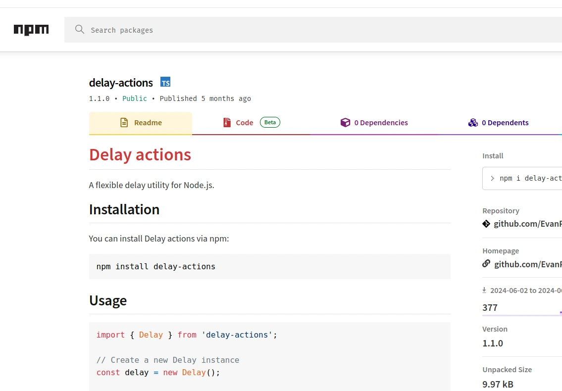This screenshot has width=562, height=391.
Task: Click the Unpacked Size value 9.97 kB
Action: point(498,384)
